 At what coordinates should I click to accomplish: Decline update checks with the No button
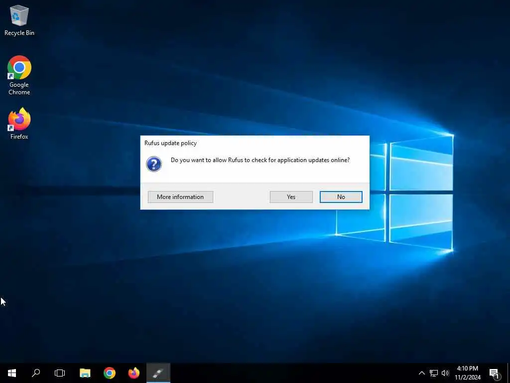341,196
